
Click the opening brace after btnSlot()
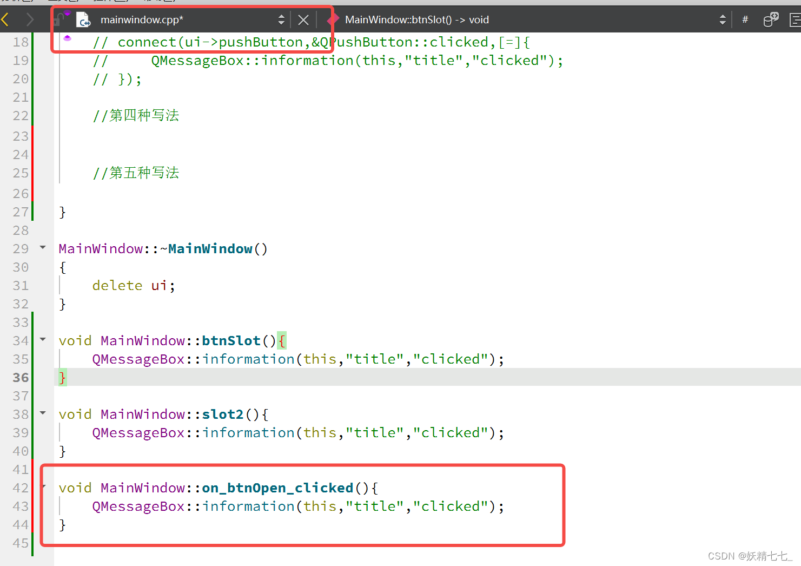click(x=281, y=340)
